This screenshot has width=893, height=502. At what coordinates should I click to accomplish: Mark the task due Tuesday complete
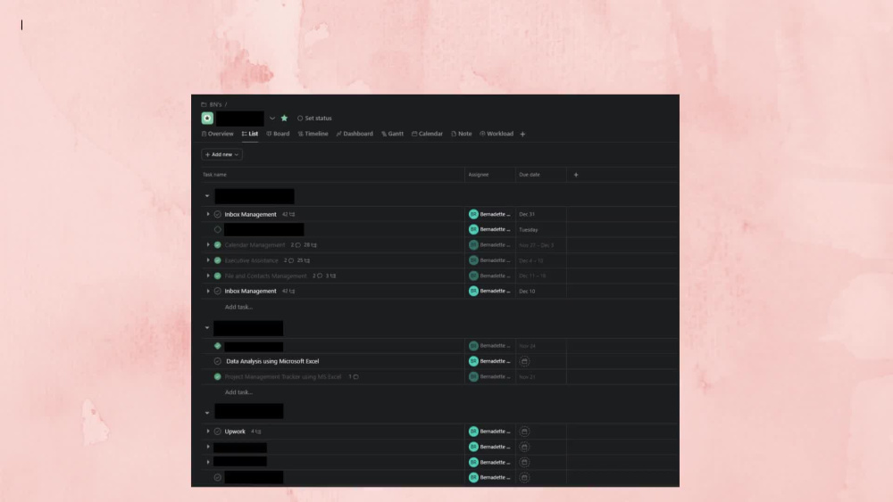click(218, 230)
